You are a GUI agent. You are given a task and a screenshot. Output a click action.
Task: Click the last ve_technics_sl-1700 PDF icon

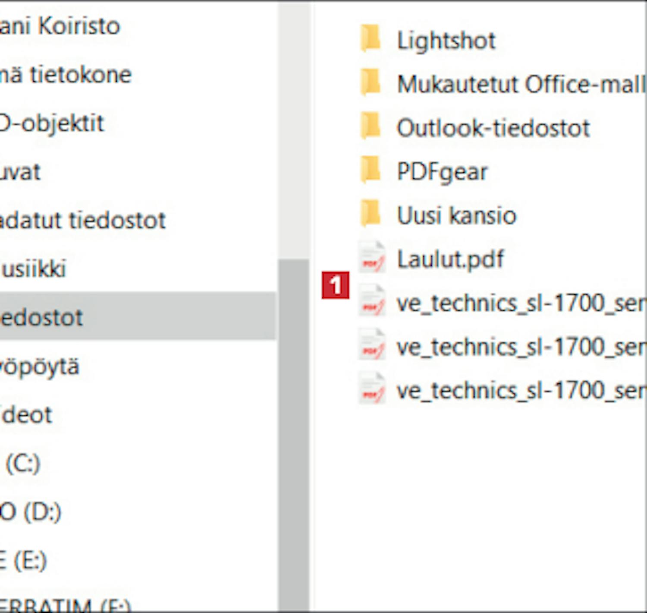point(372,389)
